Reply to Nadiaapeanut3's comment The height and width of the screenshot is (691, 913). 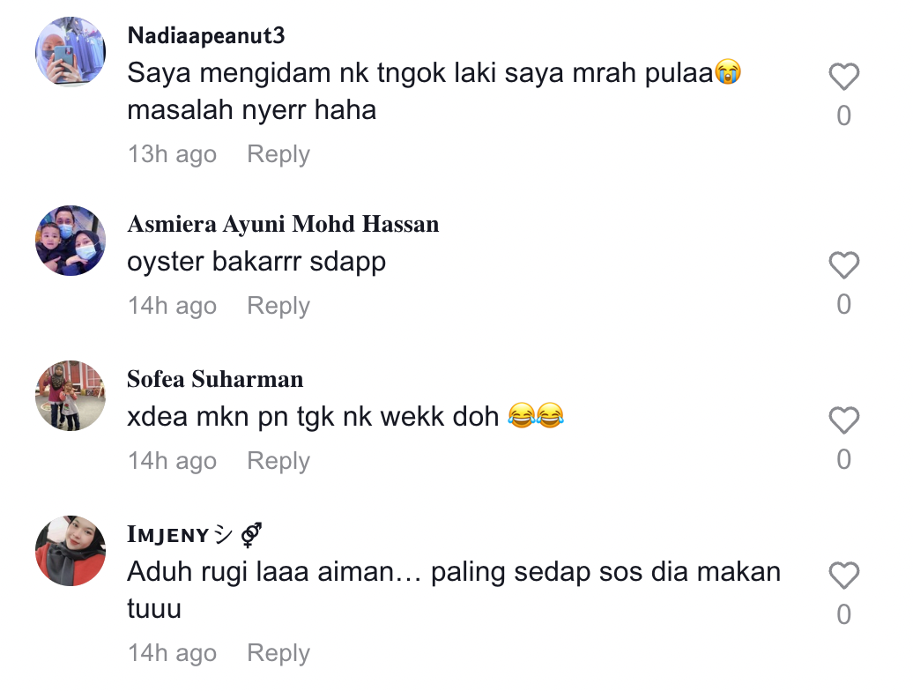[x=278, y=154]
